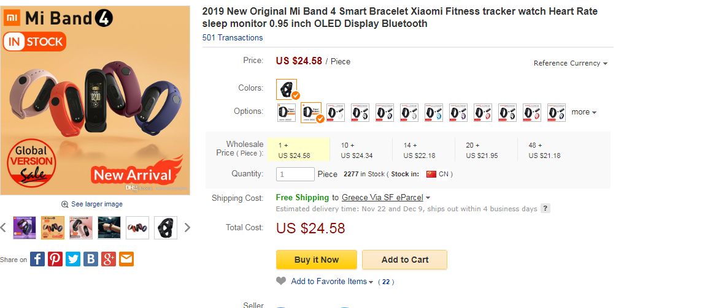
Task: Click the delivery time help question mark
Action: [545, 209]
